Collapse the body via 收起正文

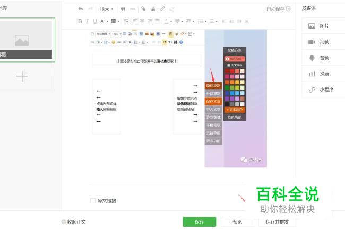[74, 222]
